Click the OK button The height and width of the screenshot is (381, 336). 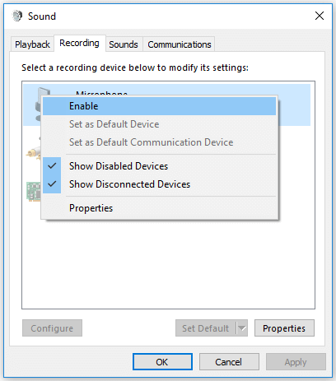[x=162, y=362]
